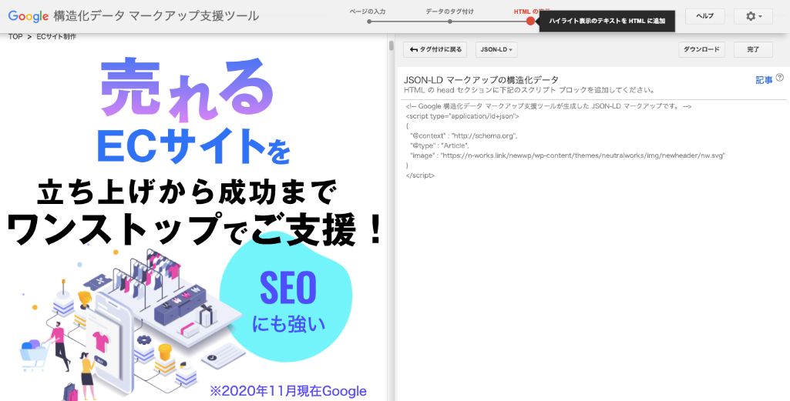This screenshot has width=790, height=401.
Task: Open the JSON-LD format dropdown
Action: point(496,49)
